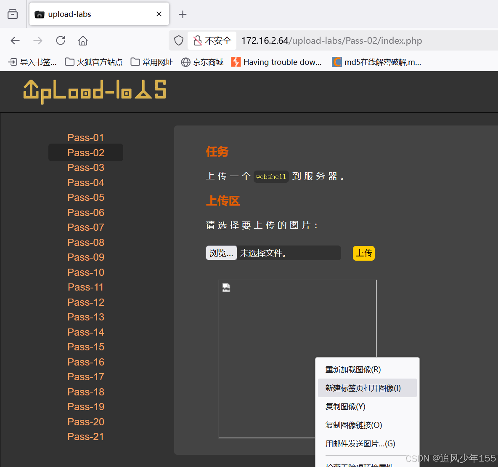Open the tab list icon at top left
Image resolution: width=498 pixels, height=467 pixels.
coord(13,14)
